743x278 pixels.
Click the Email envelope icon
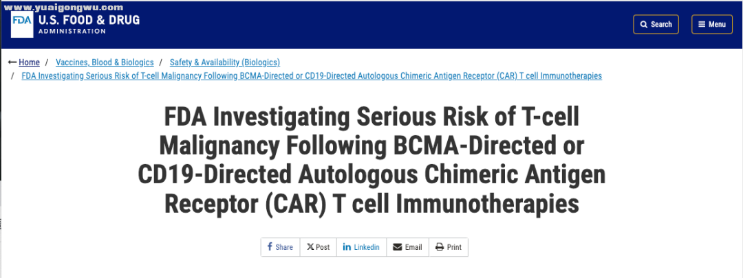pyautogui.click(x=398, y=247)
